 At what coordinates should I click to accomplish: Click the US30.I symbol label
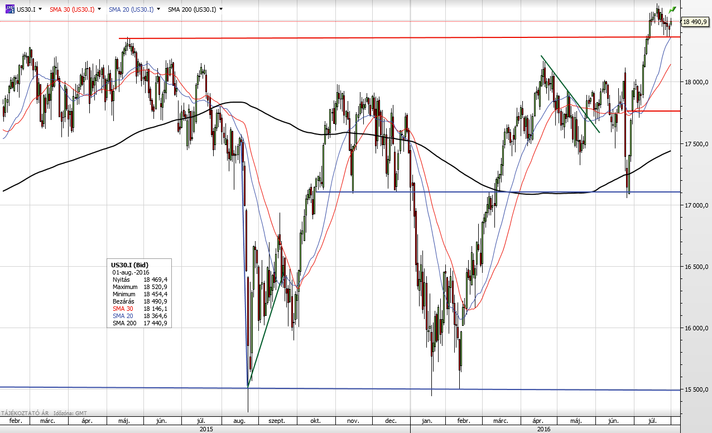(x=26, y=9)
